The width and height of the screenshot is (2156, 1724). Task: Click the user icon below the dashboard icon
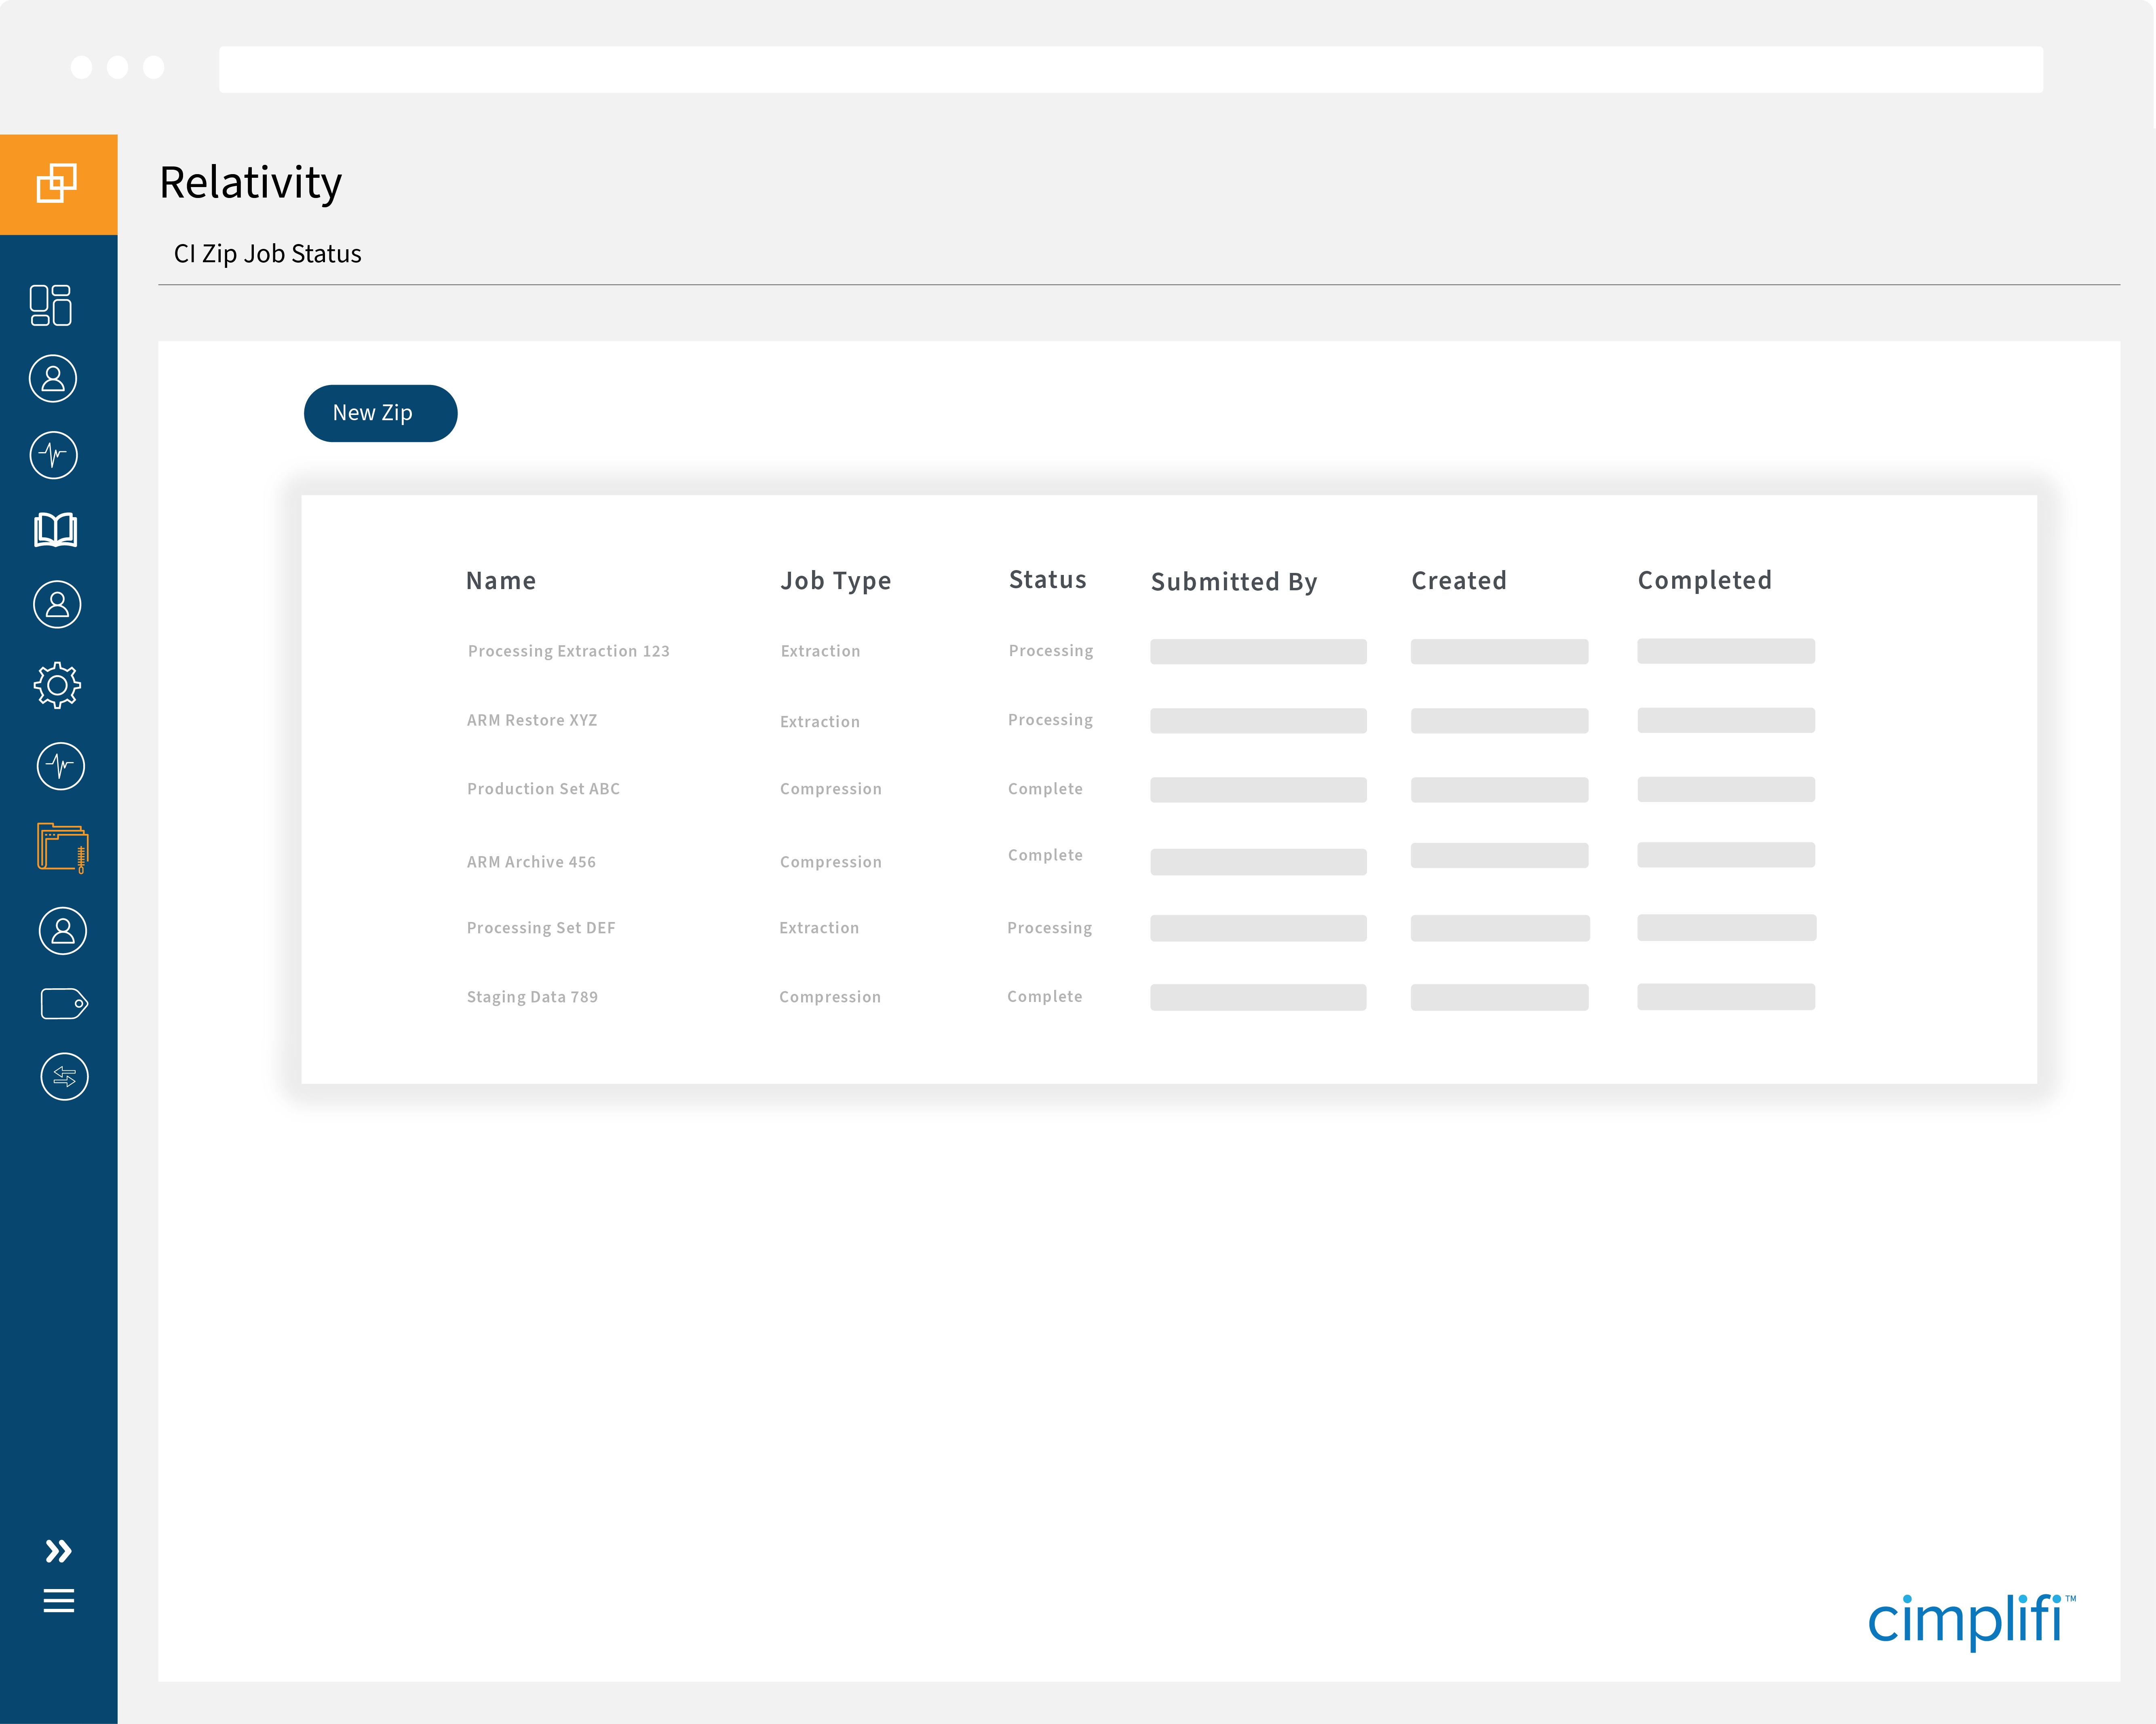53,379
